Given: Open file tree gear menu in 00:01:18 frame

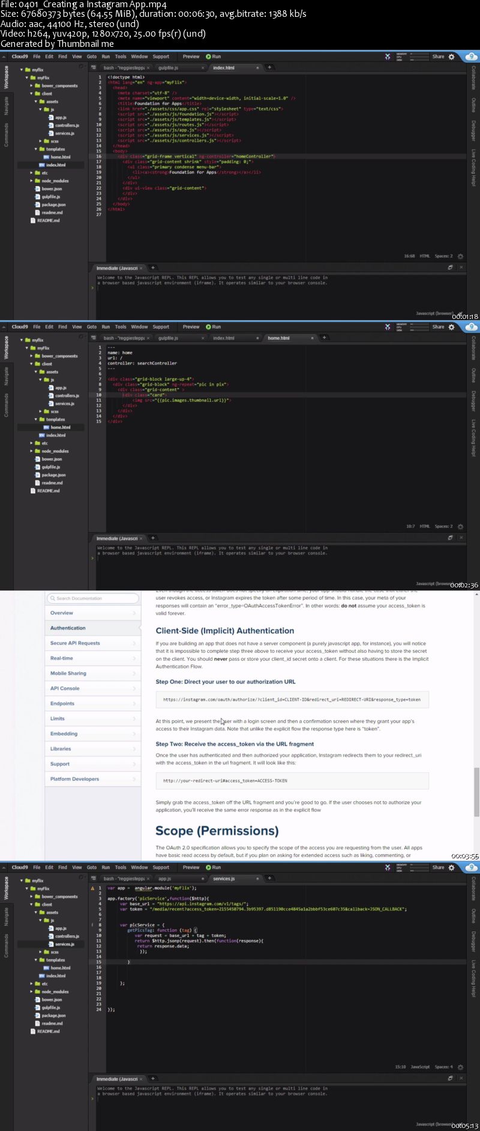Looking at the screenshot, I should tap(81, 67).
